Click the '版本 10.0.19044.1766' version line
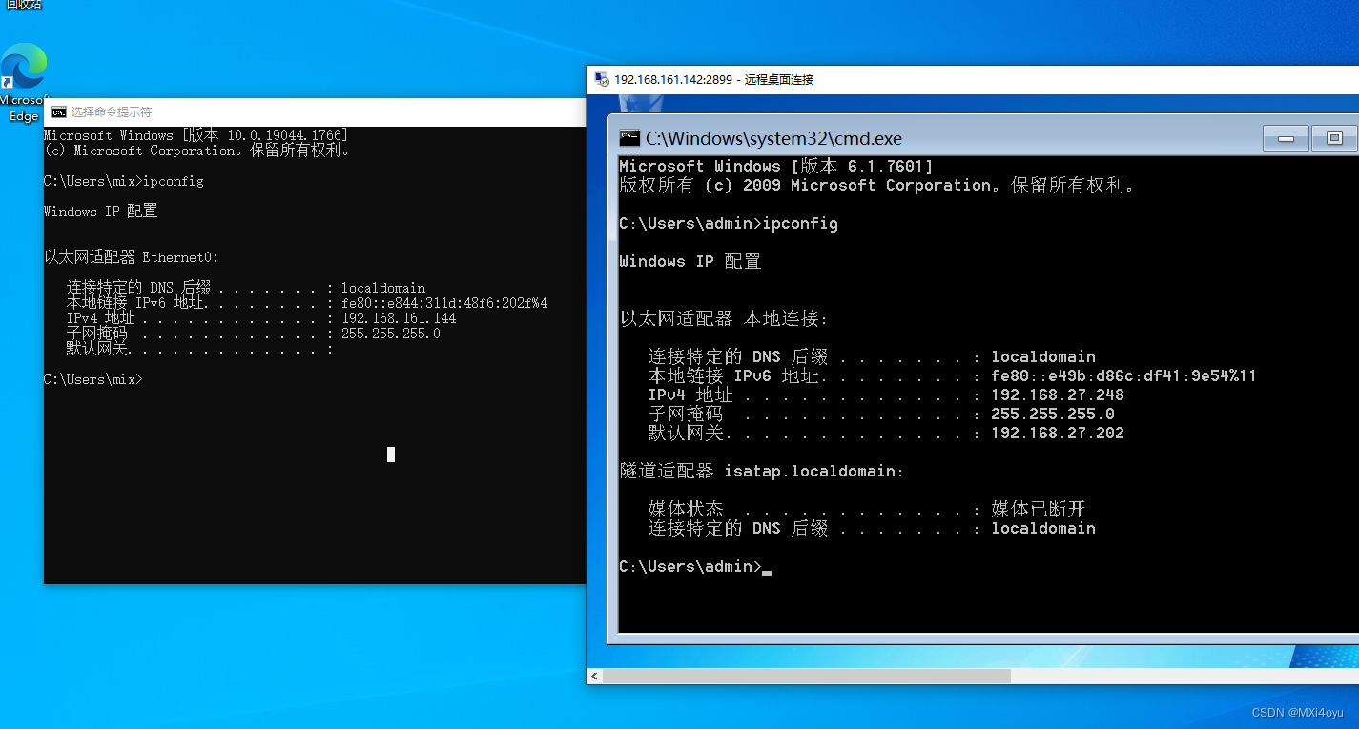Screen dimensions: 1359x729 pyautogui.click(x=196, y=135)
